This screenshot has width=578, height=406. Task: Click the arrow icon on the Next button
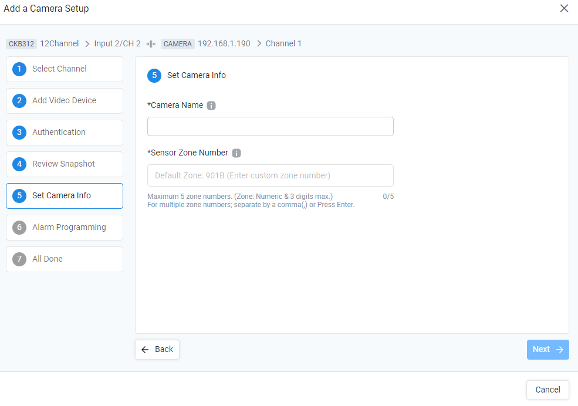tap(560, 350)
